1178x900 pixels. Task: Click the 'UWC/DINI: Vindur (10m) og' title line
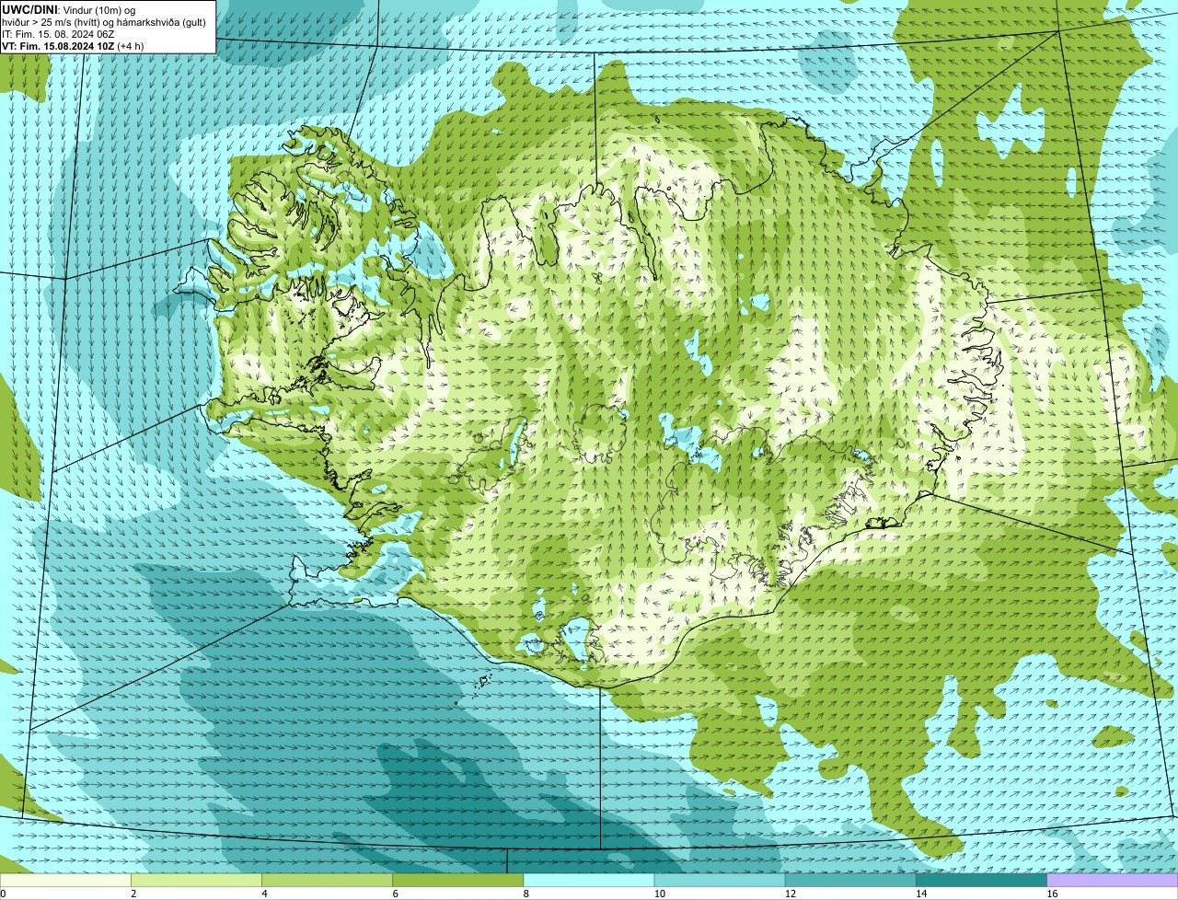(68, 9)
